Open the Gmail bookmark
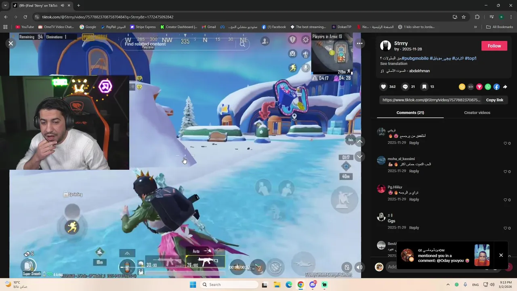This screenshot has height=291, width=517. [x=209, y=27]
